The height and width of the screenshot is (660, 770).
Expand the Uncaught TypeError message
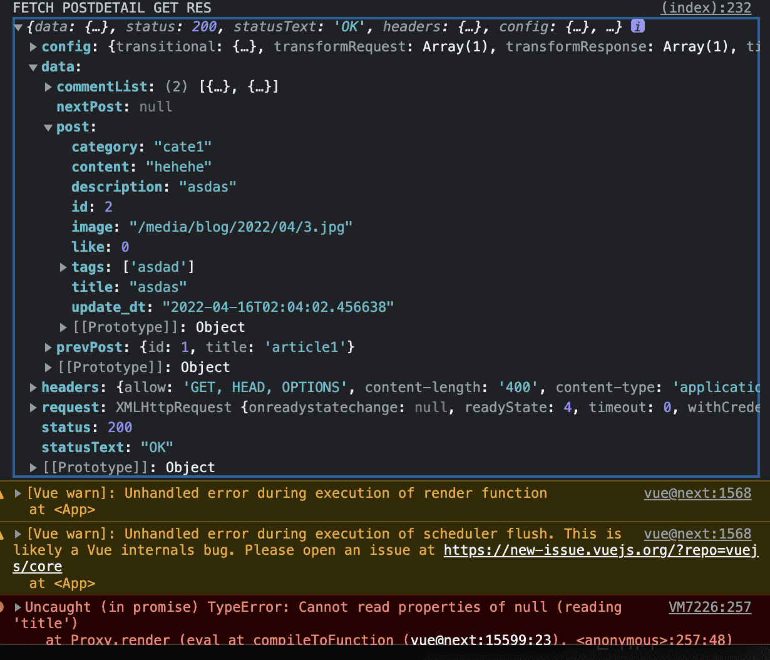(x=18, y=607)
